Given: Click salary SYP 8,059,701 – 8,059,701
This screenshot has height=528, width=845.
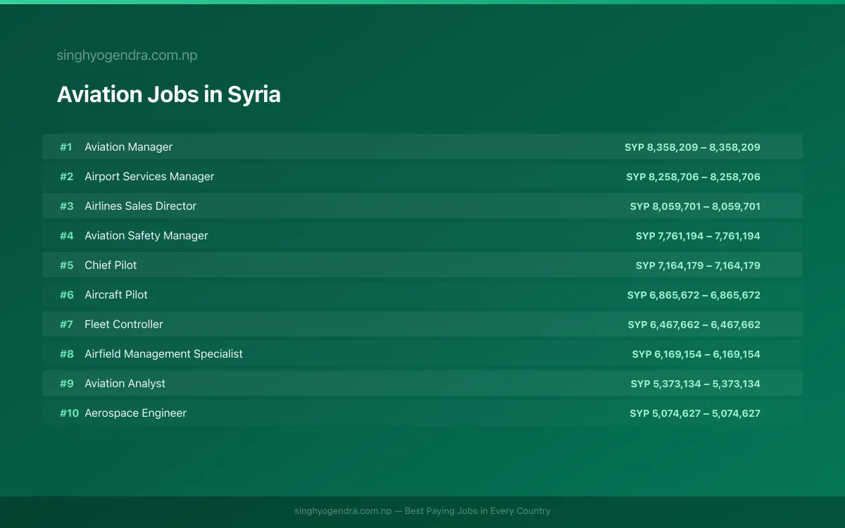Looking at the screenshot, I should coord(695,206).
